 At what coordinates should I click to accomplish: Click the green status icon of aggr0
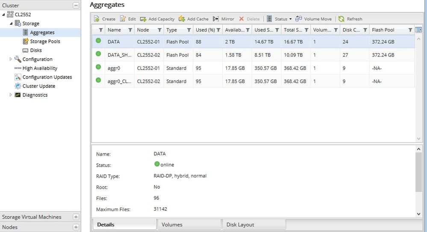[98, 67]
